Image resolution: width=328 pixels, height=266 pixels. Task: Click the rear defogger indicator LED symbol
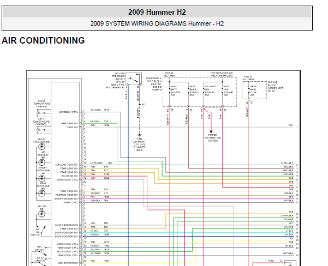pos(42,193)
